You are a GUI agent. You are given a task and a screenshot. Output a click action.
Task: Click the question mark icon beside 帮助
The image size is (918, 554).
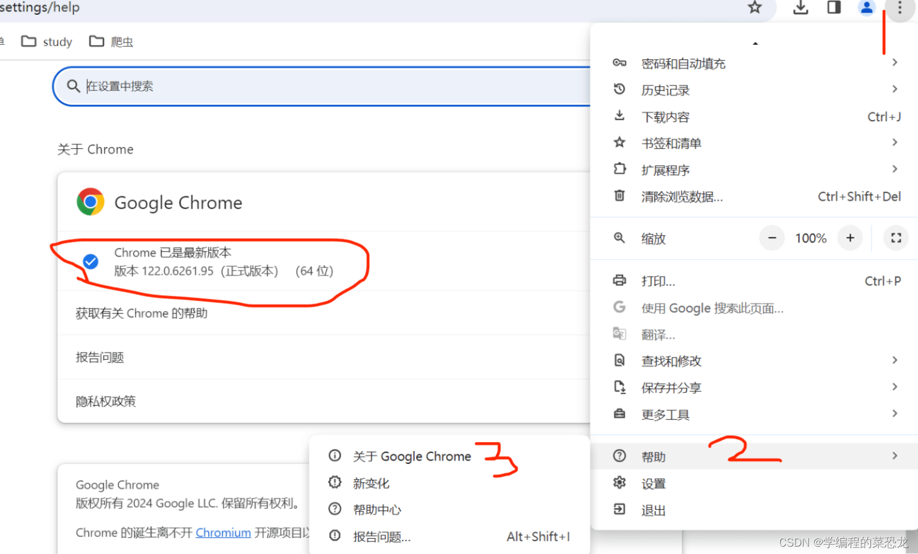coord(619,456)
